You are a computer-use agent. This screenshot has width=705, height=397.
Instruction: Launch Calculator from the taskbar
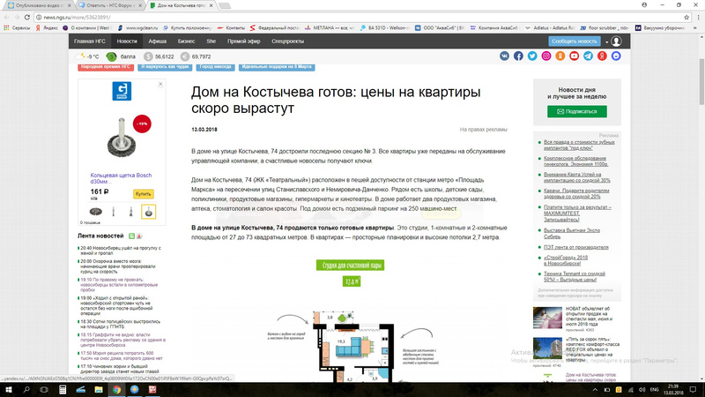[63, 389]
